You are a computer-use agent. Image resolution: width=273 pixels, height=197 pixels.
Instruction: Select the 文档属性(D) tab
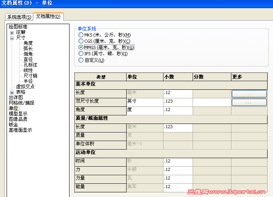coord(48,16)
